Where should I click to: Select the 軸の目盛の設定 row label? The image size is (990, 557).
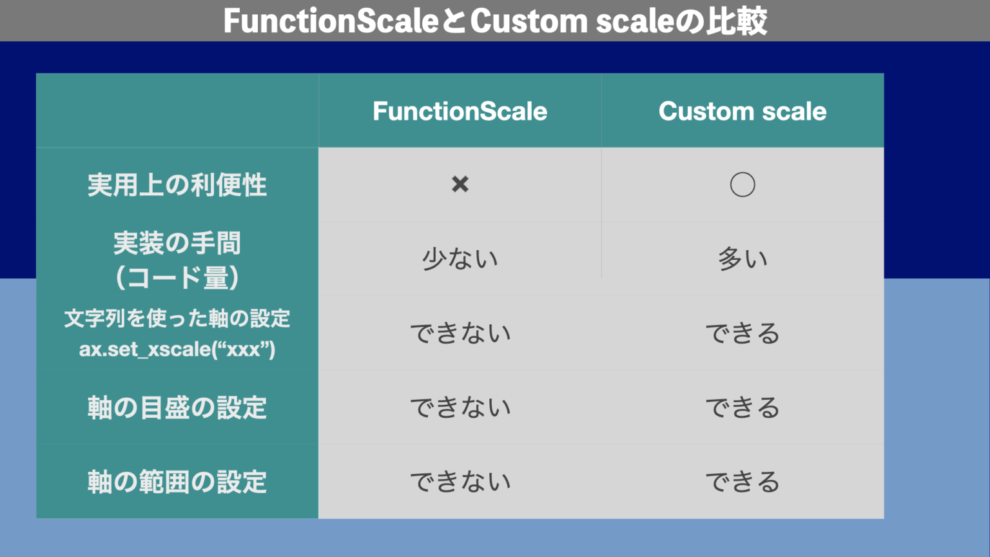(x=177, y=407)
